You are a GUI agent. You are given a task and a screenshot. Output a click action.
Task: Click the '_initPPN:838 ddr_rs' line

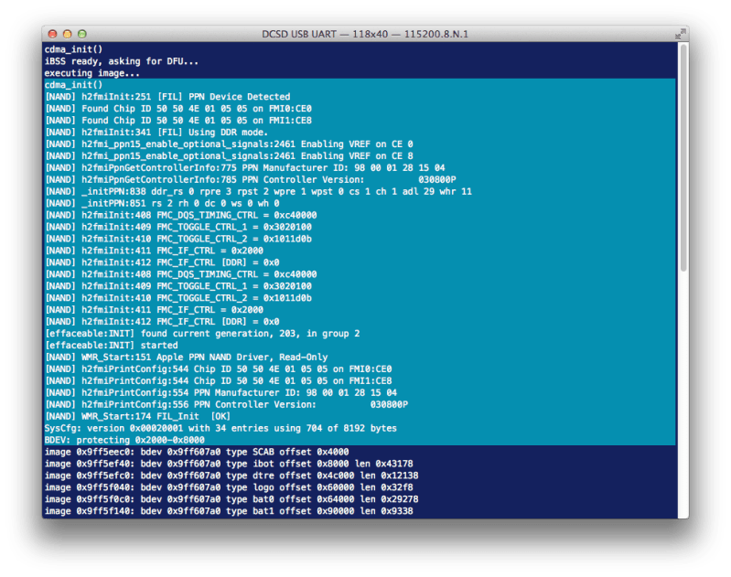coord(258,191)
